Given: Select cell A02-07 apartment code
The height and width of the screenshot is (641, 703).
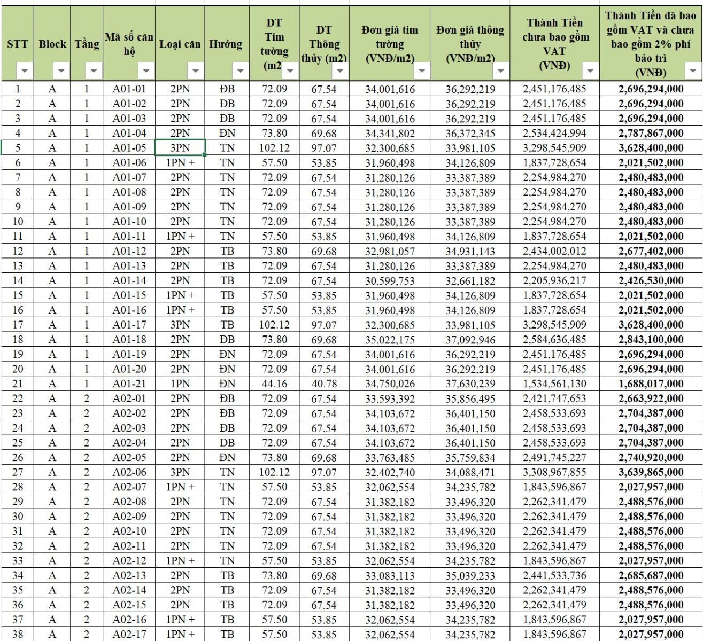Looking at the screenshot, I should tap(129, 487).
